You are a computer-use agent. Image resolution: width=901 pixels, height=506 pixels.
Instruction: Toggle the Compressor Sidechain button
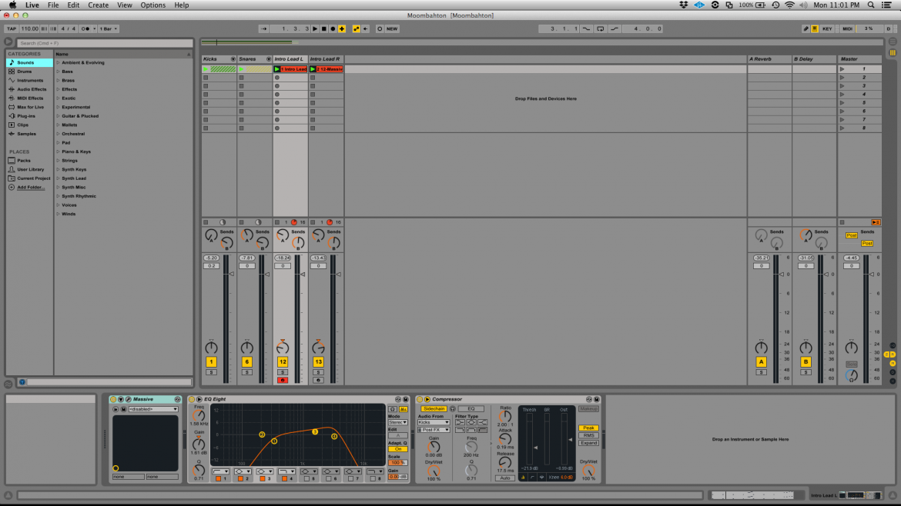(434, 409)
